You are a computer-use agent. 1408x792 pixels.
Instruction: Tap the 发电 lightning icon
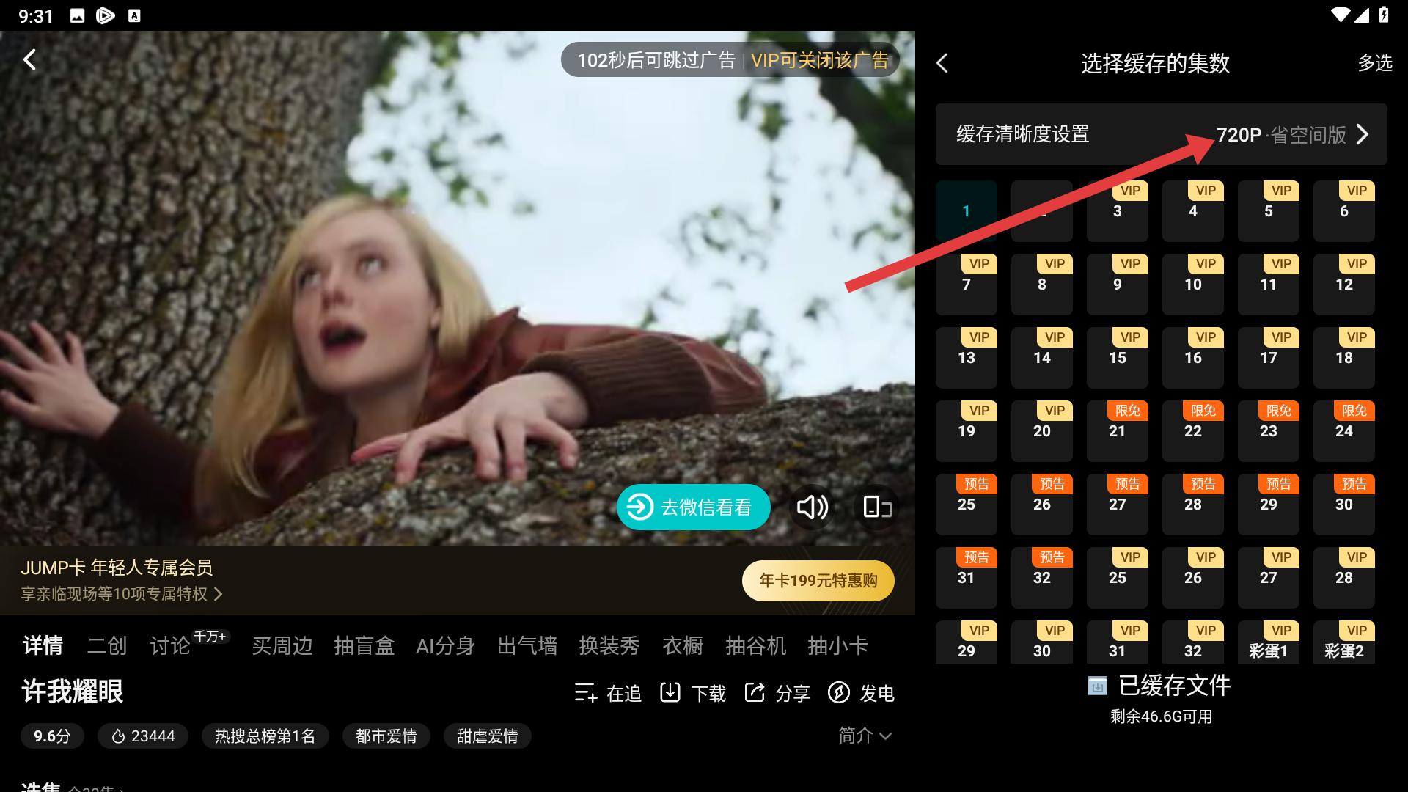pos(839,692)
